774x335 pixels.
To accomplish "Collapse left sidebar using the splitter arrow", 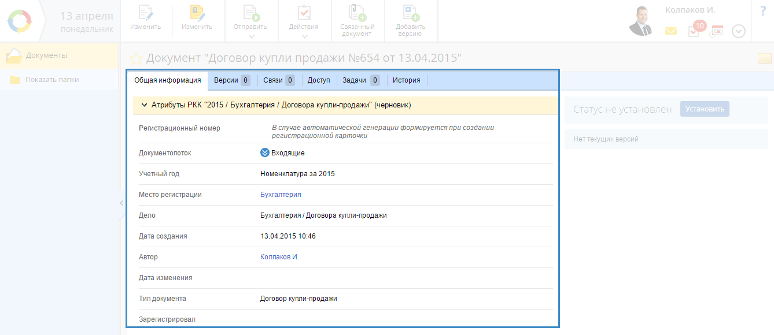I will (121, 203).
